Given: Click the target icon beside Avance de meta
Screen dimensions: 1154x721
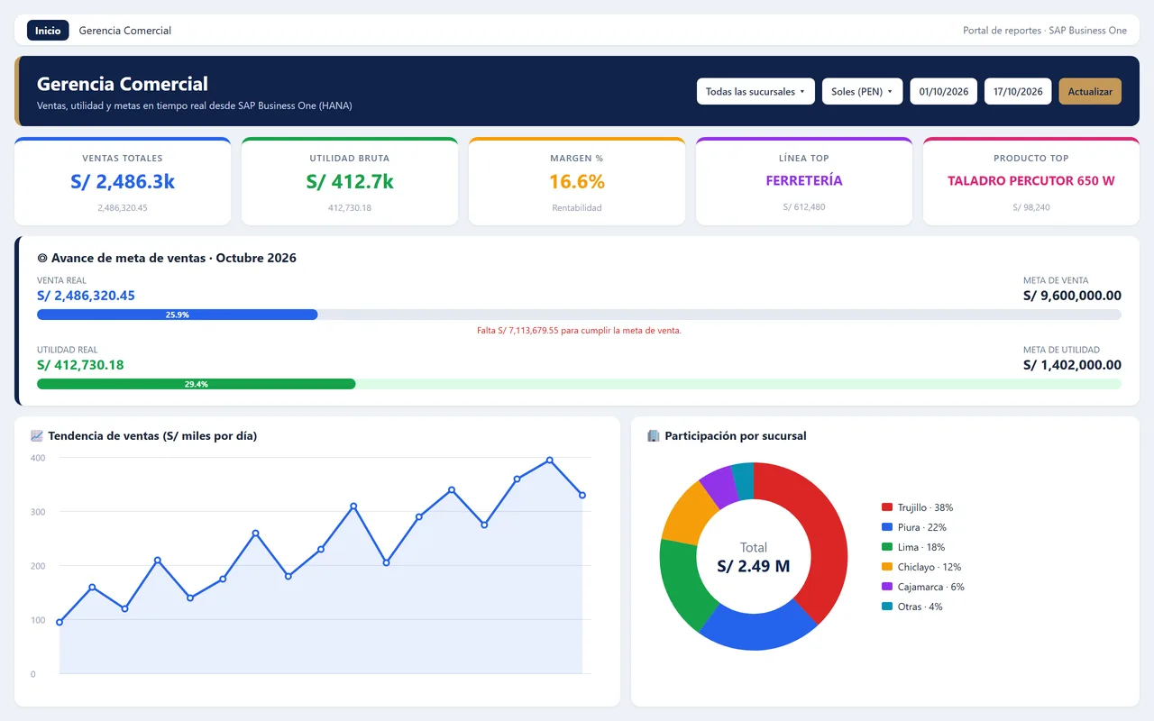Looking at the screenshot, I should click(42, 258).
